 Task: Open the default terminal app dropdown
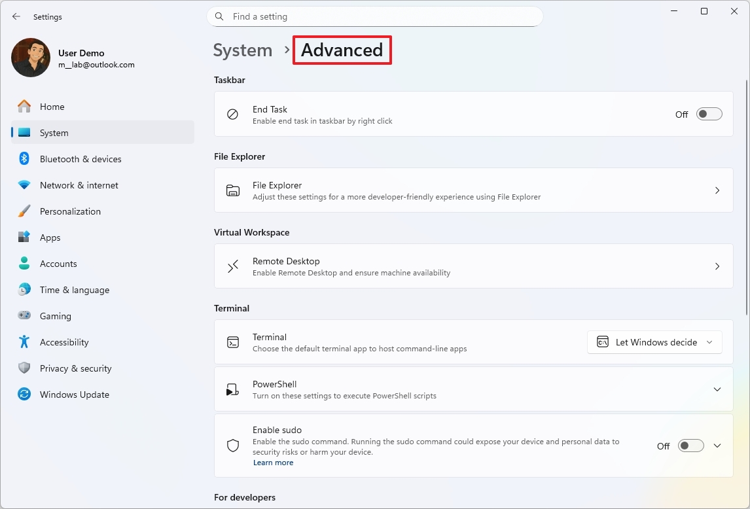(x=654, y=342)
